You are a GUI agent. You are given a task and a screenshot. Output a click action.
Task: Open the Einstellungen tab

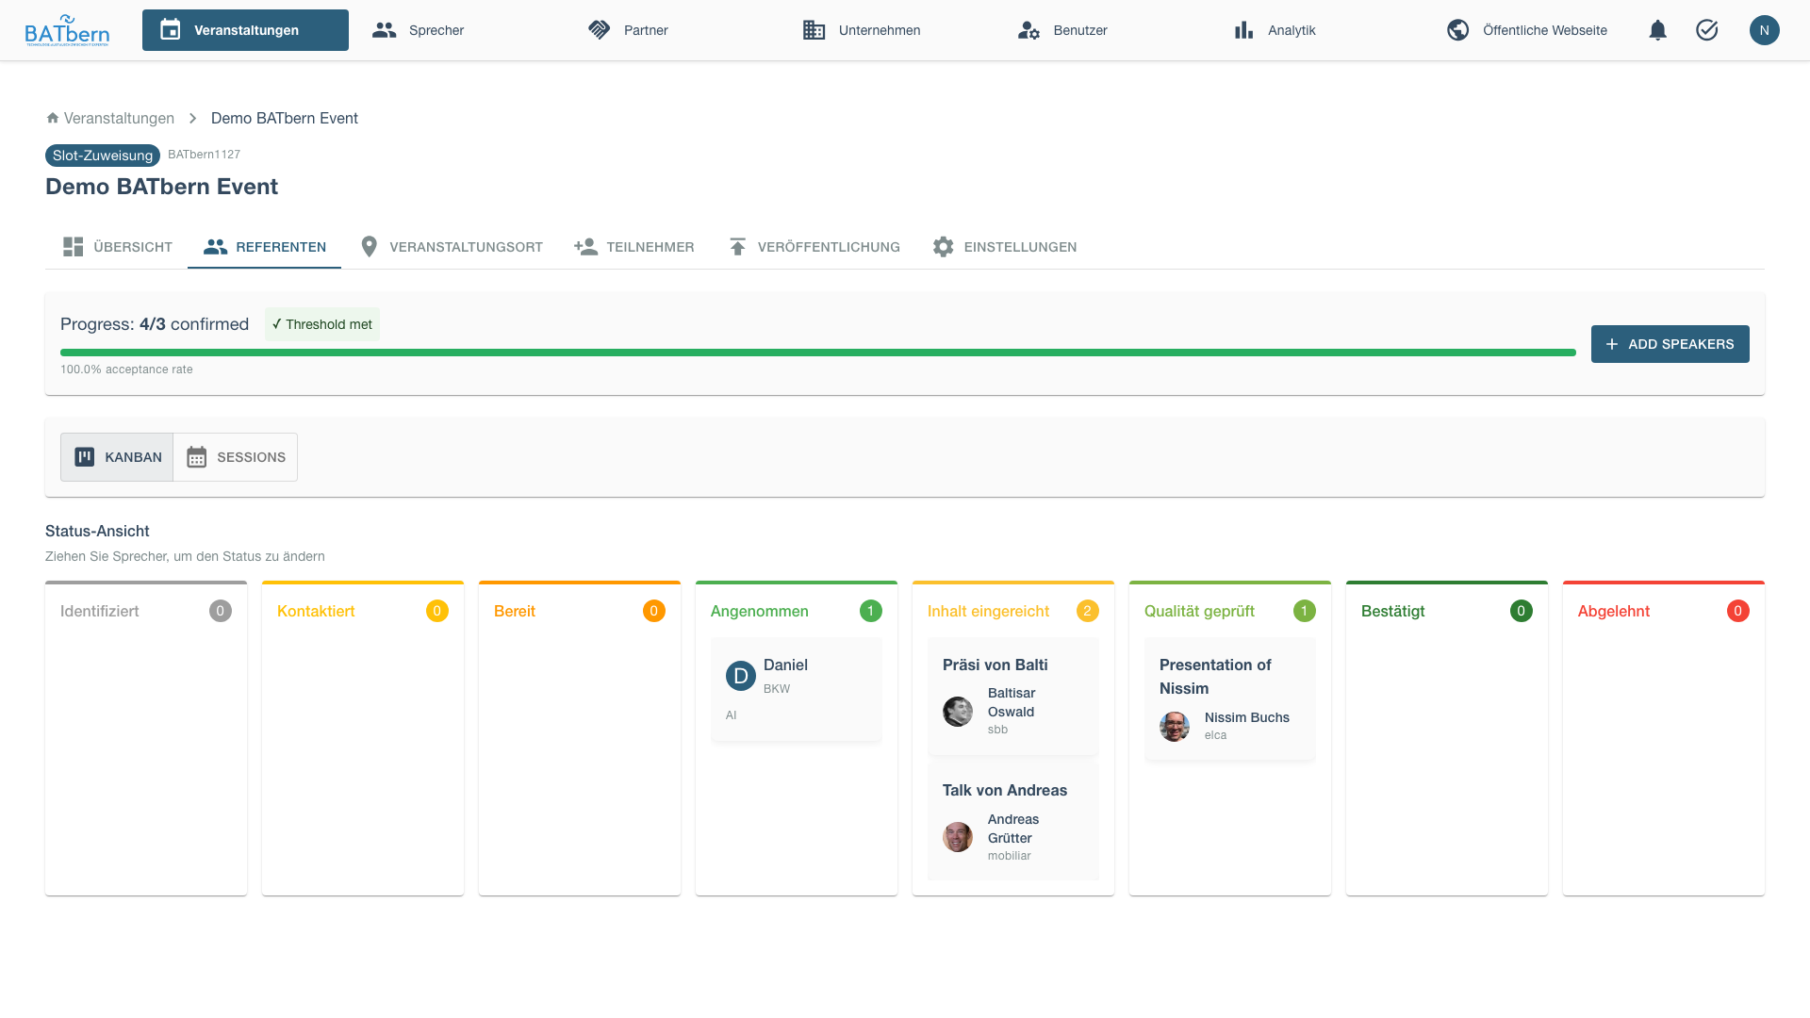pyautogui.click(x=1004, y=247)
